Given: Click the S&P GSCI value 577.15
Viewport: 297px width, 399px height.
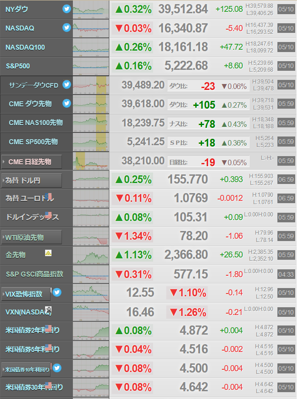Looking at the screenshot, I should pos(191,274).
